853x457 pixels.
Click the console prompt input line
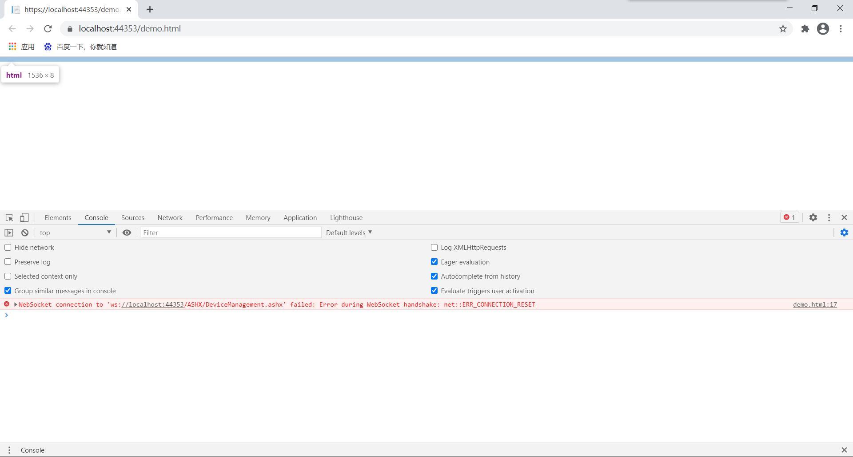pos(426,315)
